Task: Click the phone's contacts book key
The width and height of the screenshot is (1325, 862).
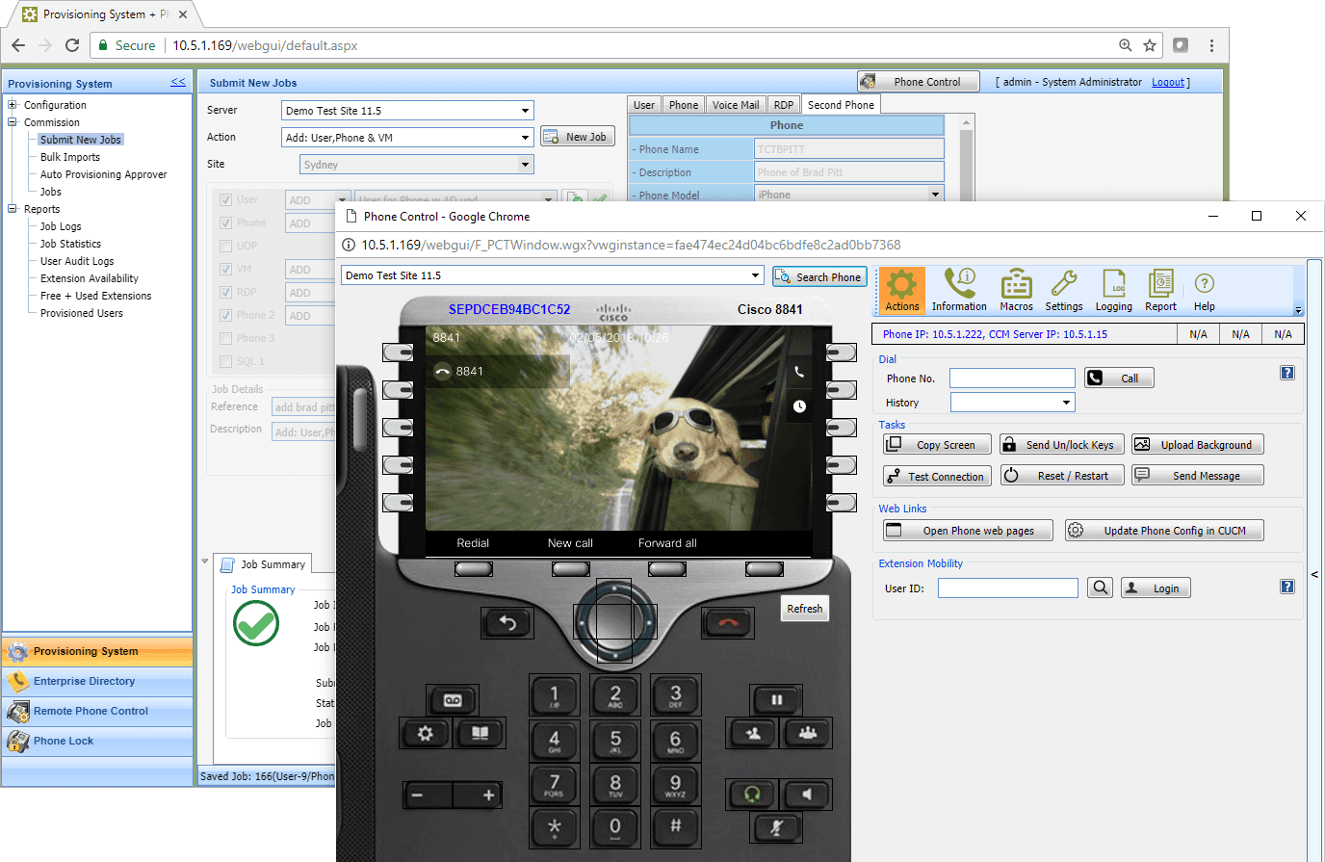Action: [x=480, y=733]
